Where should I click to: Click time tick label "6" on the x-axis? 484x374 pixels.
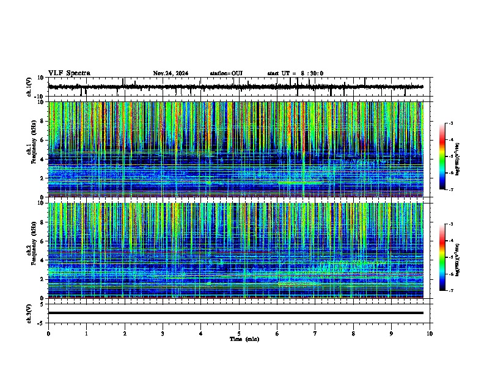277,334
